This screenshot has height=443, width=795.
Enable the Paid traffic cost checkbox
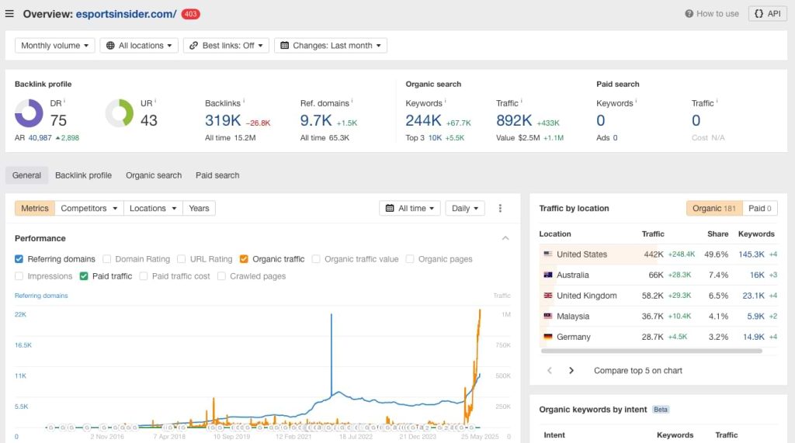(144, 276)
